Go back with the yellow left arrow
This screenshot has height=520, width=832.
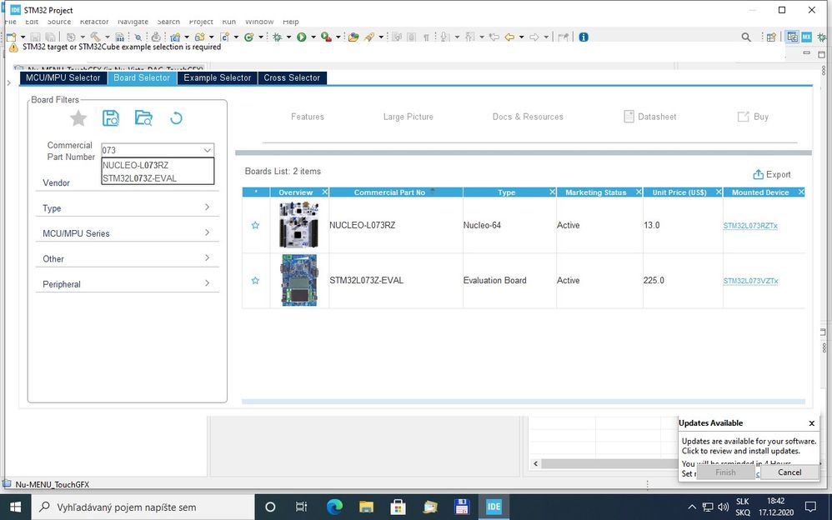pos(509,37)
